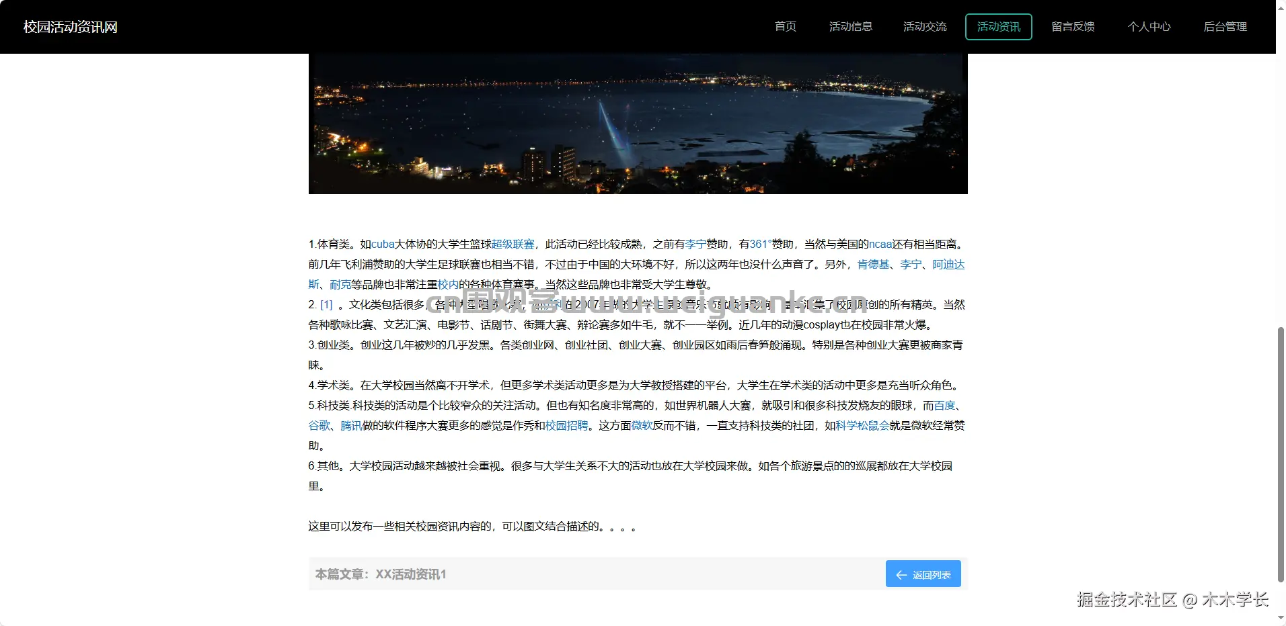Image resolution: width=1286 pixels, height=626 pixels.
Task: Open the cuba hyperlink
Action: tap(383, 244)
